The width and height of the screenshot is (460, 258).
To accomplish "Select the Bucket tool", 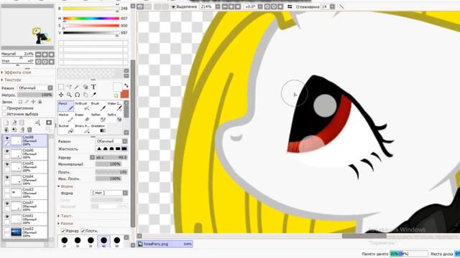I will coord(65,129).
